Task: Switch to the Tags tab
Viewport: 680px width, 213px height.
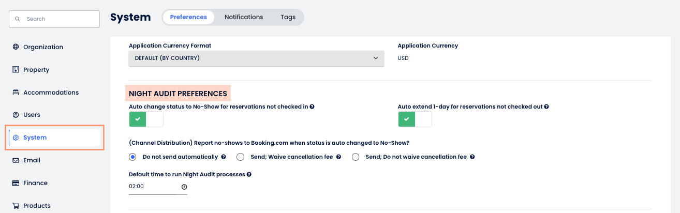Action: pyautogui.click(x=288, y=17)
